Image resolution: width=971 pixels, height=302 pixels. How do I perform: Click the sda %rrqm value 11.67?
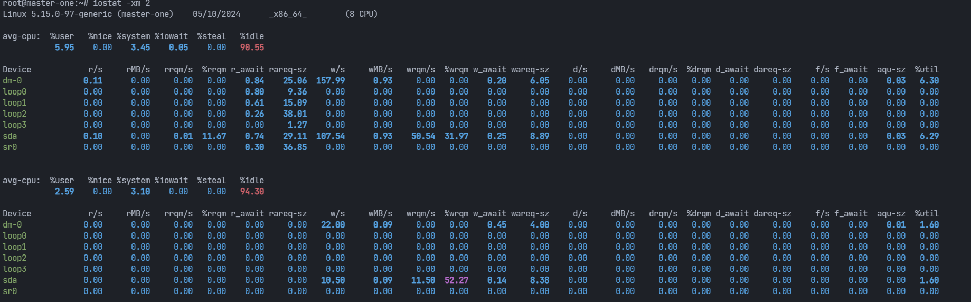pyautogui.click(x=214, y=136)
